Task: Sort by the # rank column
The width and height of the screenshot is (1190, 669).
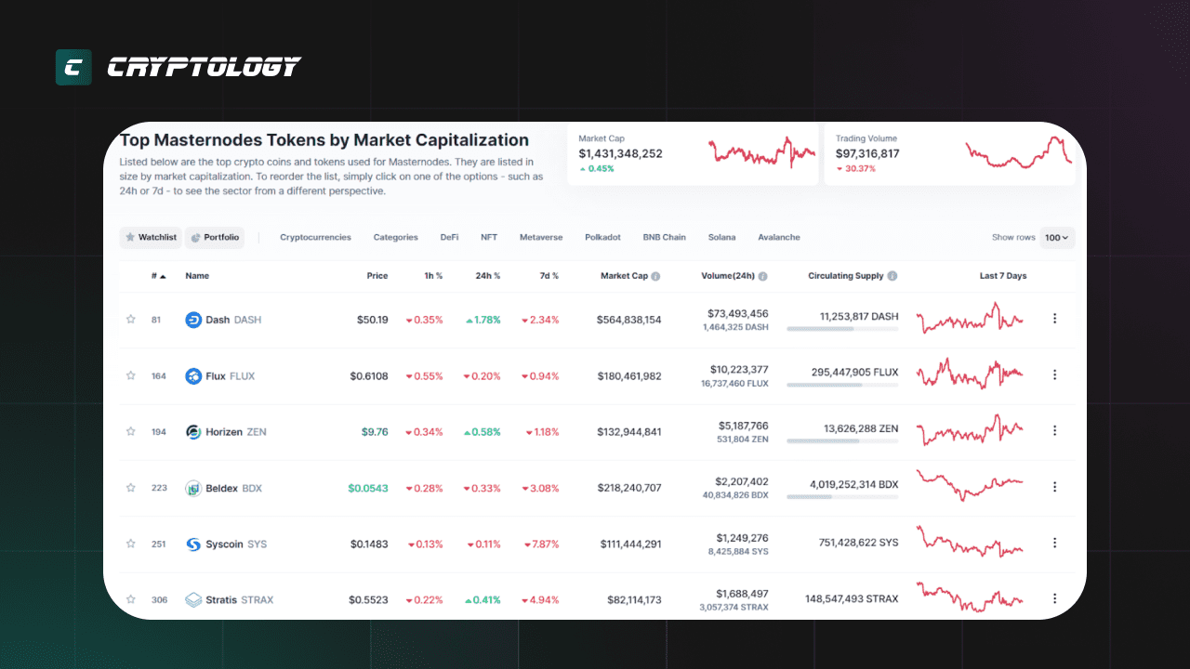Action: click(x=159, y=276)
